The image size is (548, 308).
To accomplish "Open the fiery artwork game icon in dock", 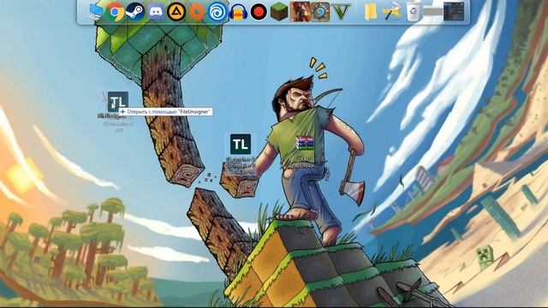I will click(300, 12).
